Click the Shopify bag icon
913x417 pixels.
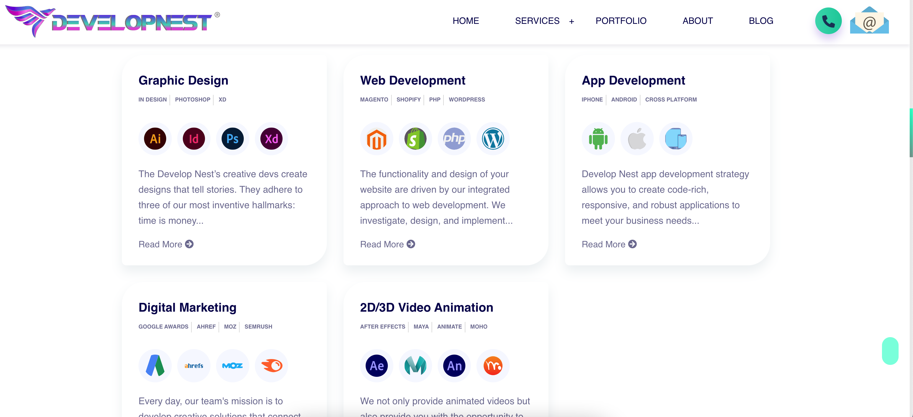click(416, 139)
